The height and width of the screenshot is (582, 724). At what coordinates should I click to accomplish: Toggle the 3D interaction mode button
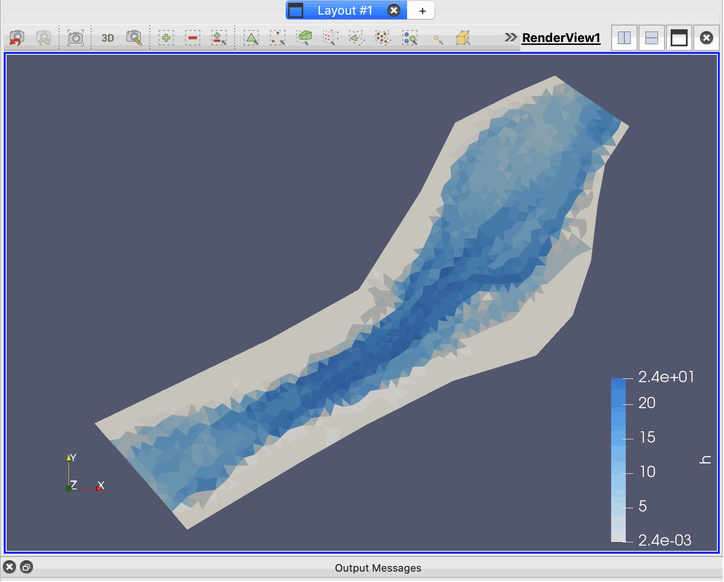click(108, 38)
